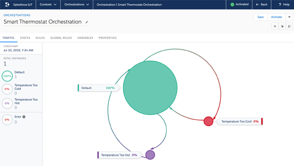Open the ORCHESTRATIONS breadcrumb link

[17, 15]
